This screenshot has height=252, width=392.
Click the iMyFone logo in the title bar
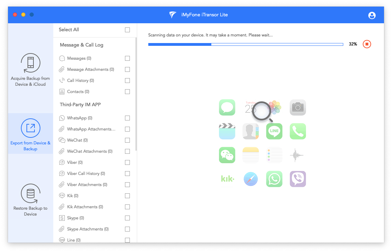click(x=172, y=15)
